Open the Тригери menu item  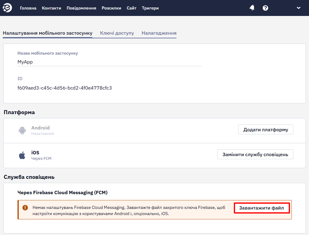pyautogui.click(x=150, y=8)
